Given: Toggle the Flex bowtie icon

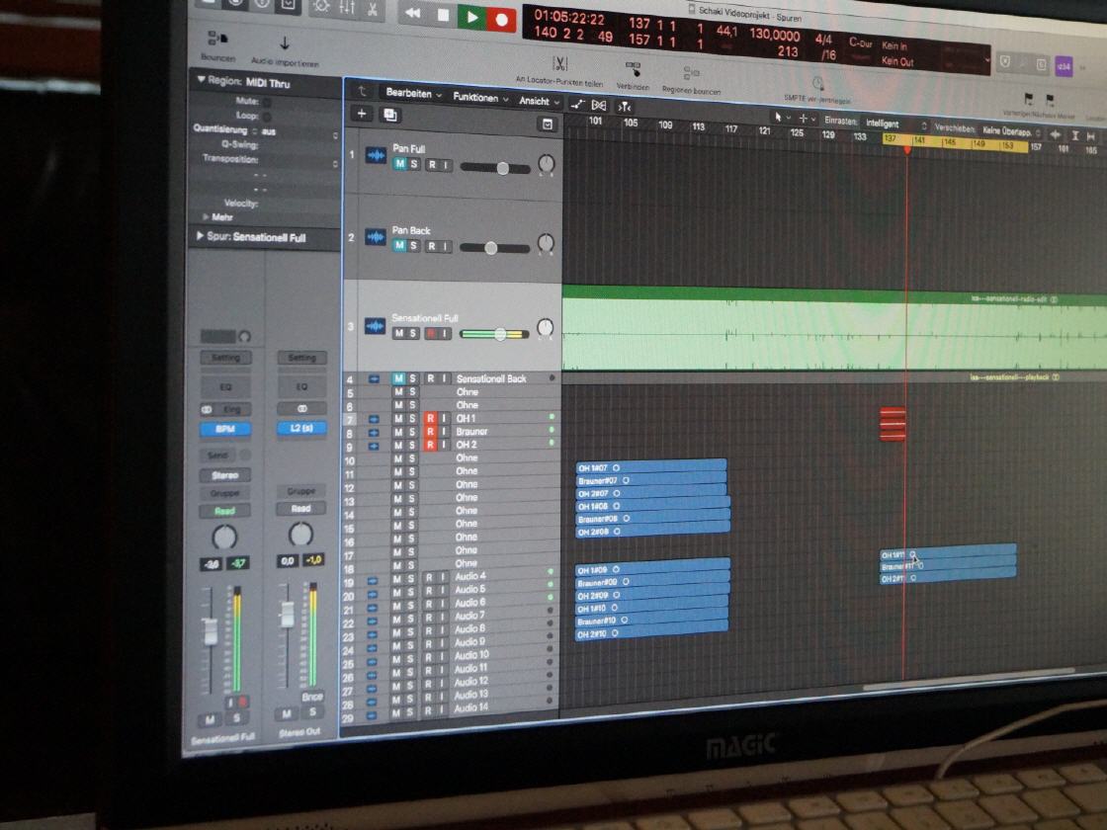Looking at the screenshot, I should click(x=599, y=106).
